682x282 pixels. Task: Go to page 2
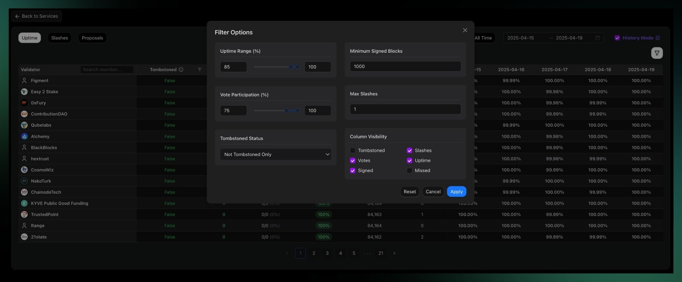(314, 253)
